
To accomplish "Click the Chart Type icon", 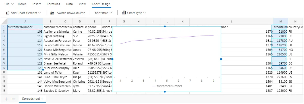I will [124, 13].
